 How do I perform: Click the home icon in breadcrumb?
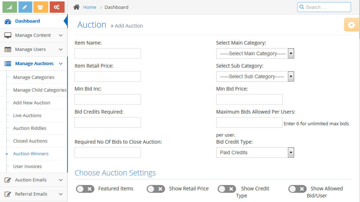tap(76, 7)
